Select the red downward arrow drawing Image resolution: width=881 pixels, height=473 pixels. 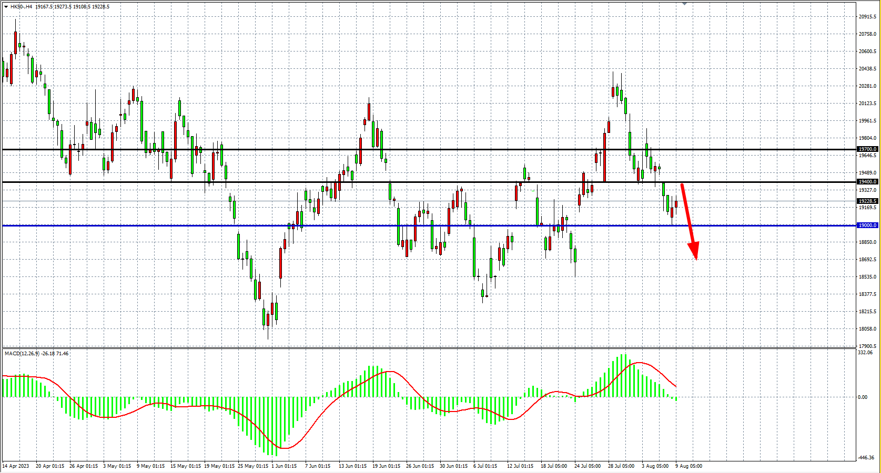tap(689, 221)
